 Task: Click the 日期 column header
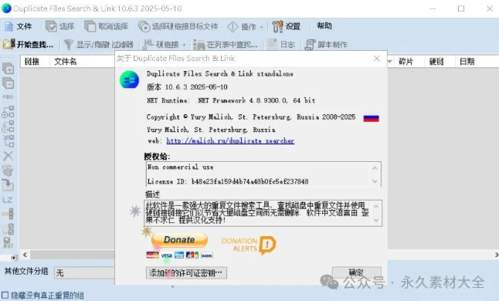[467, 61]
